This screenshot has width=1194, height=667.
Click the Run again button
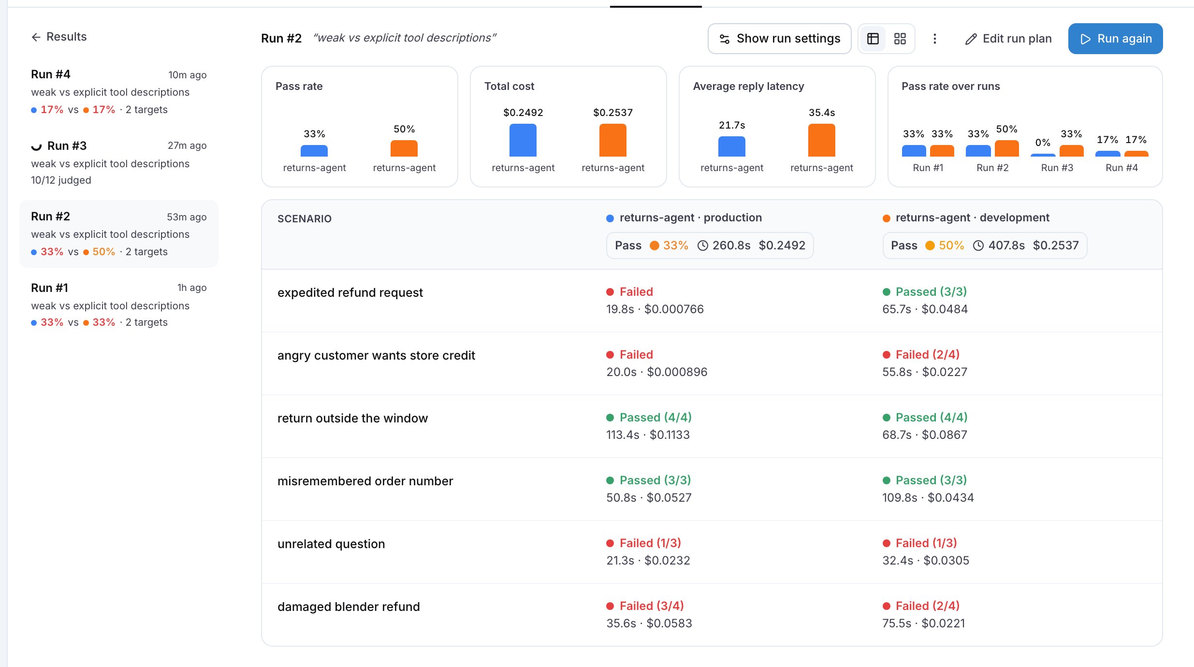click(1115, 39)
